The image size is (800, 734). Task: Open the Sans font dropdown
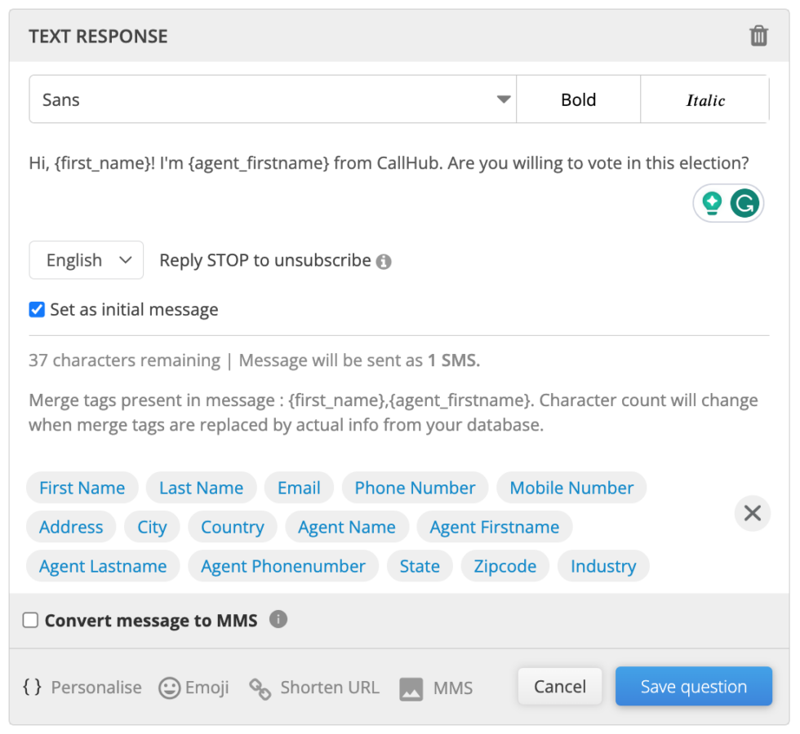click(273, 99)
